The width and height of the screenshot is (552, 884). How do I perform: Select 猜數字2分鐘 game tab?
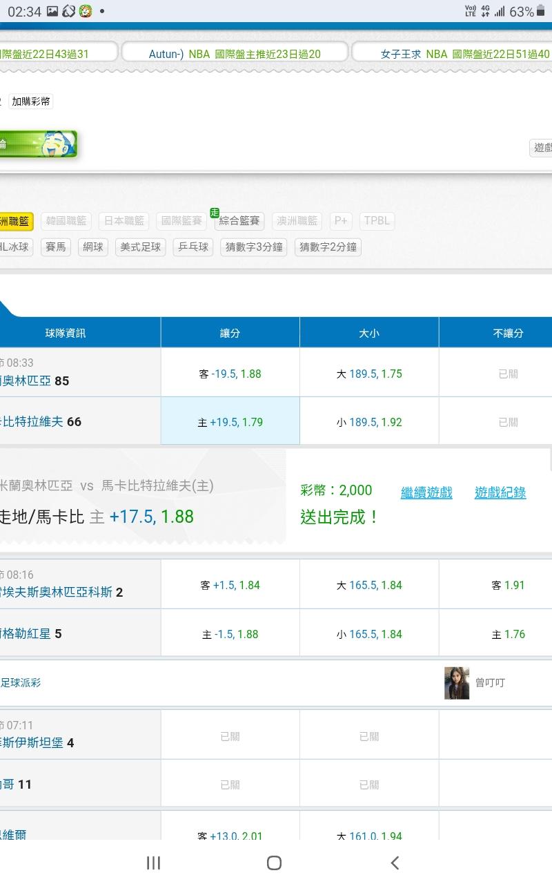(328, 247)
